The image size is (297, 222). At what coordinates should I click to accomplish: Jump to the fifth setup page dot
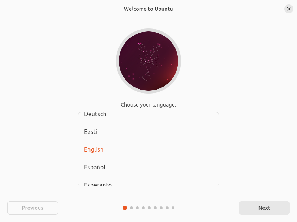[149, 208]
